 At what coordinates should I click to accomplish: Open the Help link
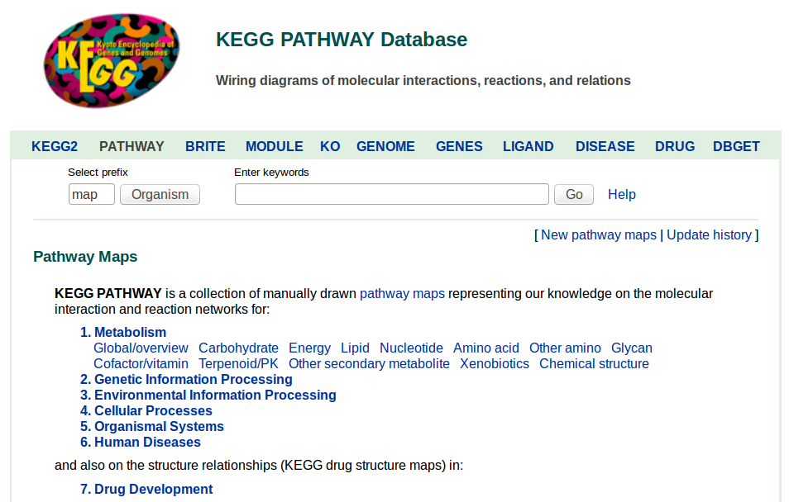coord(621,195)
